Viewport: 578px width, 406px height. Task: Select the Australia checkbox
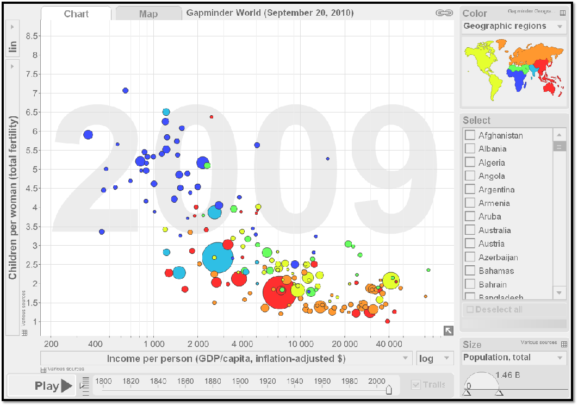click(x=469, y=229)
